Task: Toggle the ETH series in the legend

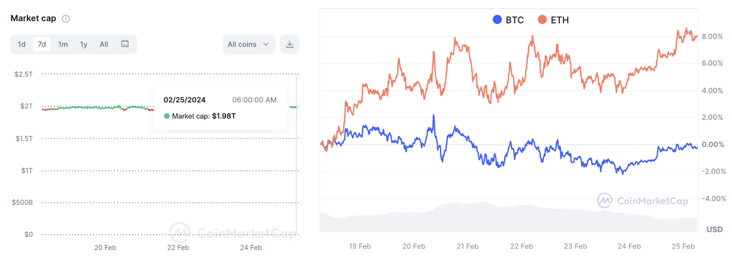Action: click(553, 20)
